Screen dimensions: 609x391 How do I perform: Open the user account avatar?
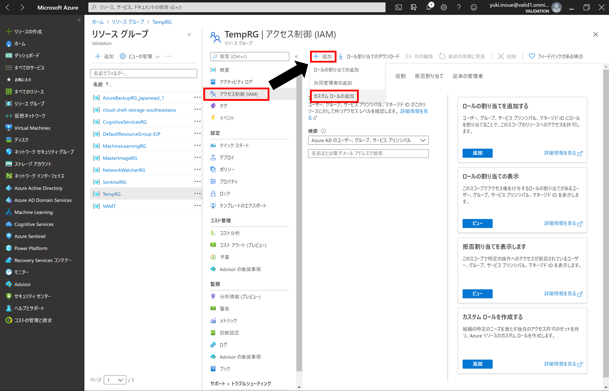pos(557,7)
